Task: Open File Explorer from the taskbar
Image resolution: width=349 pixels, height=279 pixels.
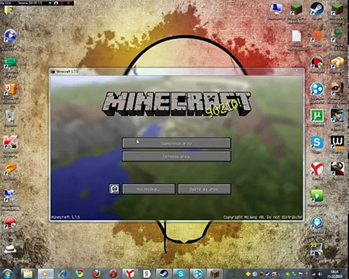Action: point(28,274)
